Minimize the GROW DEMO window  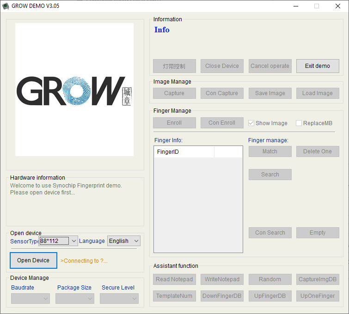click(x=295, y=6)
